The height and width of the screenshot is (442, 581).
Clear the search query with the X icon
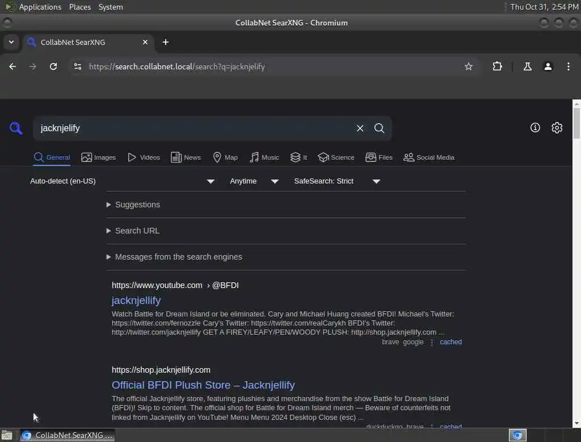click(x=360, y=128)
